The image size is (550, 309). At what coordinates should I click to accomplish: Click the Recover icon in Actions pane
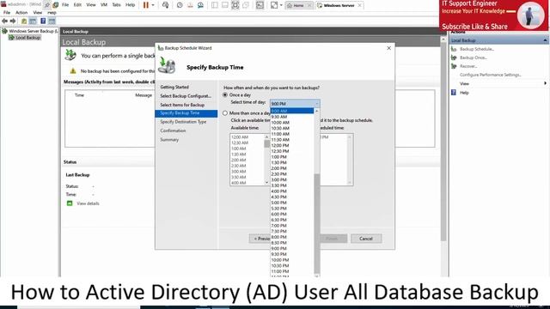click(454, 66)
